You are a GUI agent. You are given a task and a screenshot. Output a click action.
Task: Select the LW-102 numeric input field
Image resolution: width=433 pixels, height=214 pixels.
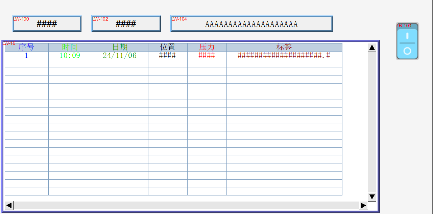(126, 24)
